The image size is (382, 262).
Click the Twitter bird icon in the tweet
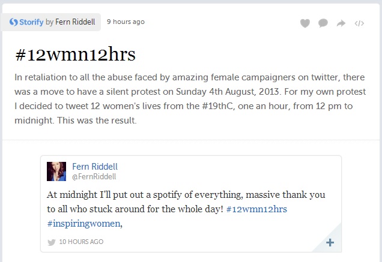(x=52, y=242)
